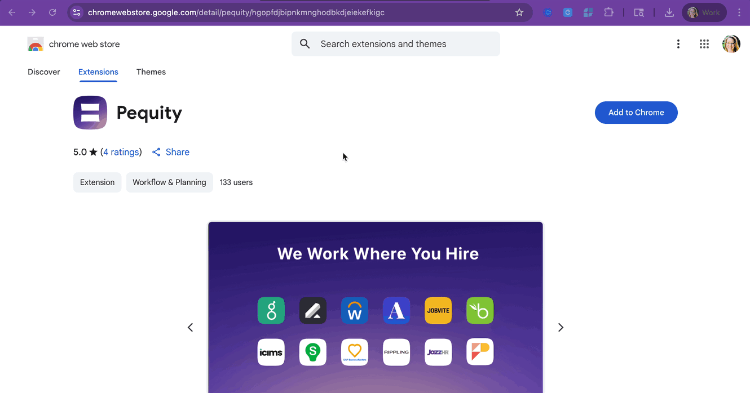Open the browser Downloads icon
The width and height of the screenshot is (750, 393).
[669, 12]
